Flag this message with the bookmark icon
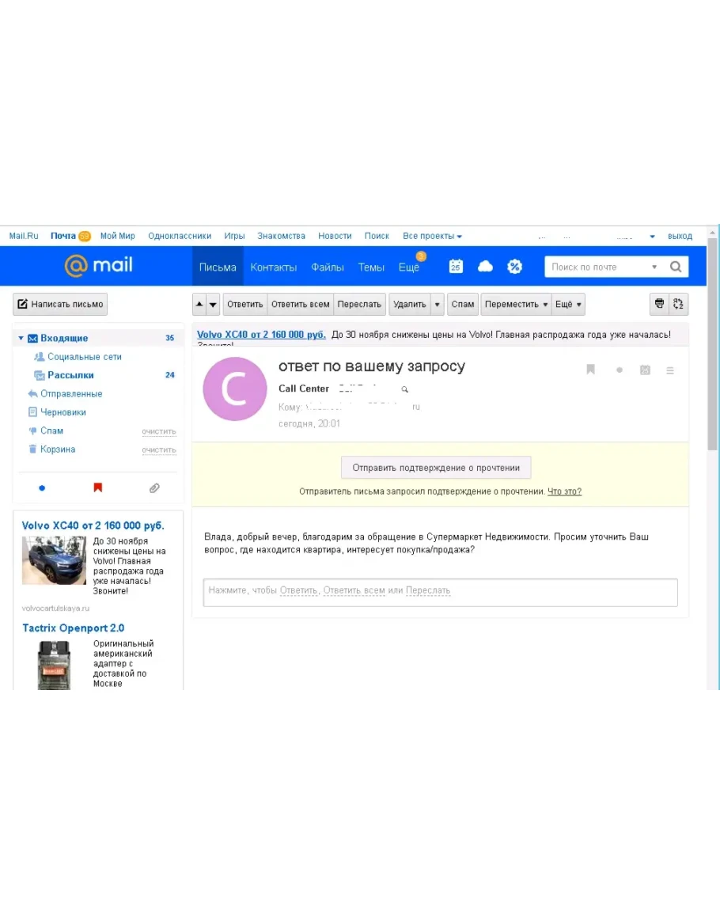This screenshot has height=914, width=720. 590,370
